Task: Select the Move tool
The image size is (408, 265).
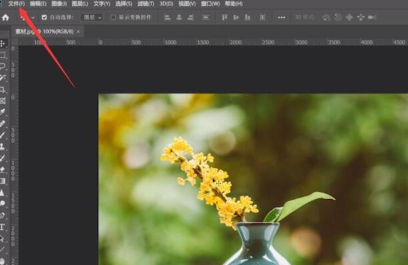Action: (3, 43)
